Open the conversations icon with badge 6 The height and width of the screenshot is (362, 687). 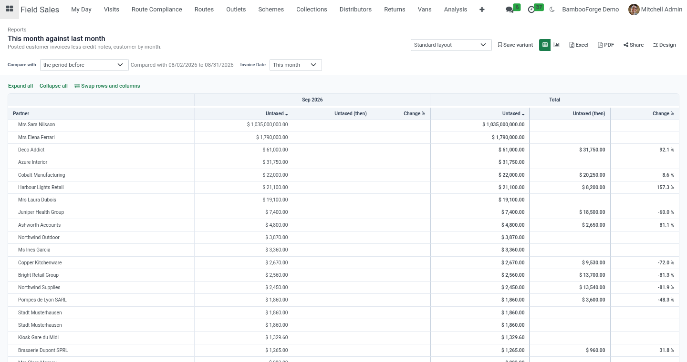point(512,9)
